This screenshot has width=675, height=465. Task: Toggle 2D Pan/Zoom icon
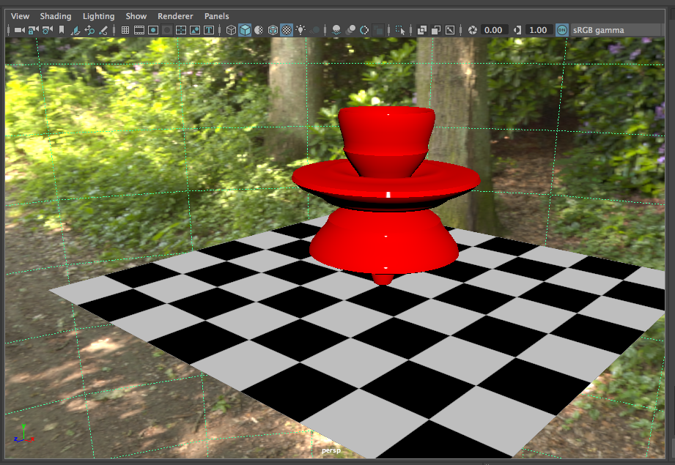[89, 30]
